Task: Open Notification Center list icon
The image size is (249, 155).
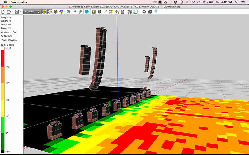Action: [243, 2]
